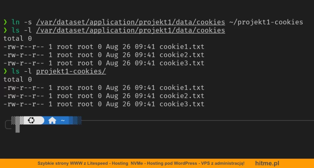The height and width of the screenshot is (168, 314).
Task: Click the green arrow before the ln command
Action: [5, 22]
